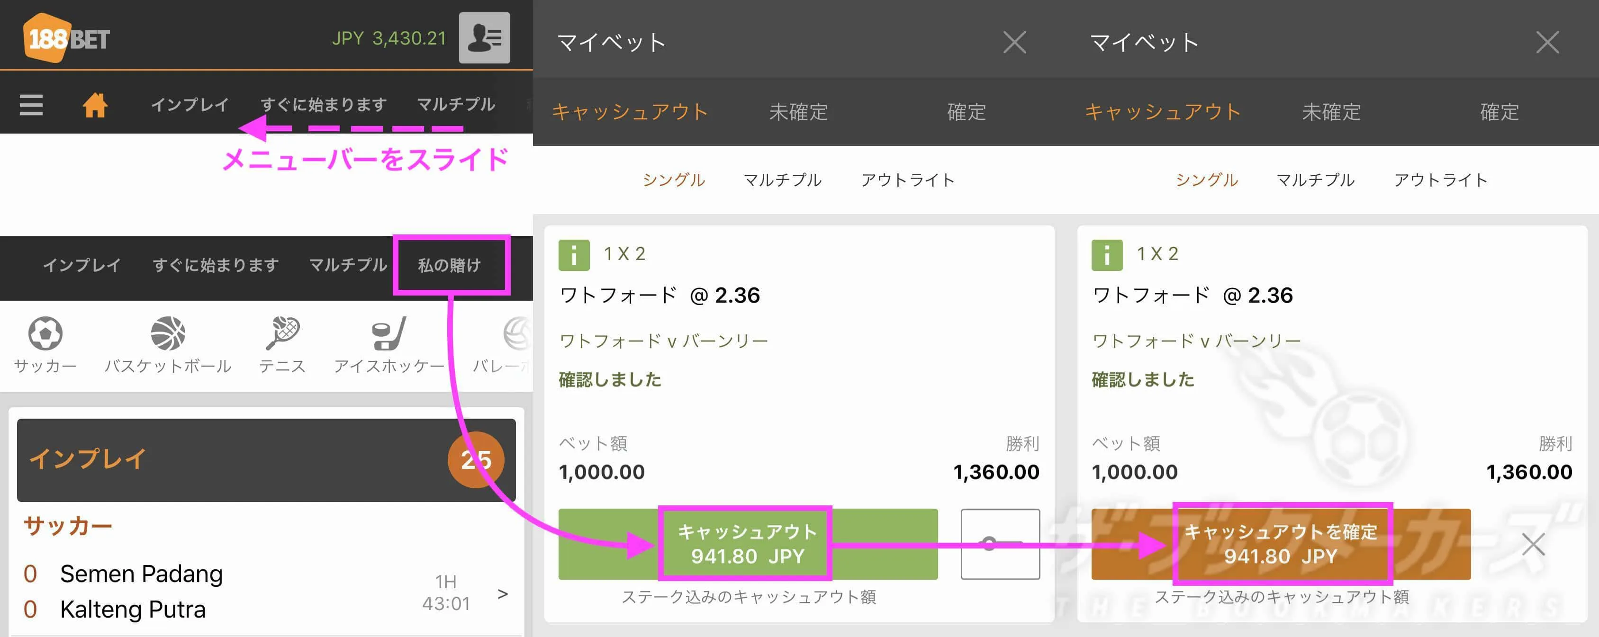1599x637 pixels.
Task: Click the green キャッシュアウト 941.80 JPY button
Action: pyautogui.click(x=748, y=544)
